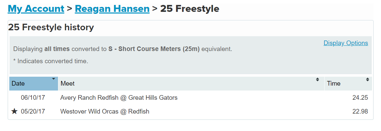This screenshot has width=381, height=131.
Task: Open the My Account breadcrumb link
Action: point(36,9)
